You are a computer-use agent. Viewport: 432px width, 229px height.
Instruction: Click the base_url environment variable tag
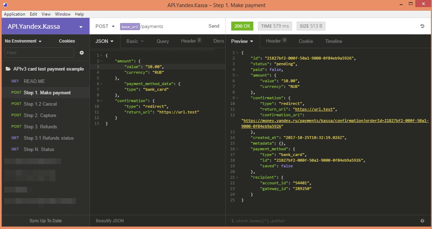130,27
